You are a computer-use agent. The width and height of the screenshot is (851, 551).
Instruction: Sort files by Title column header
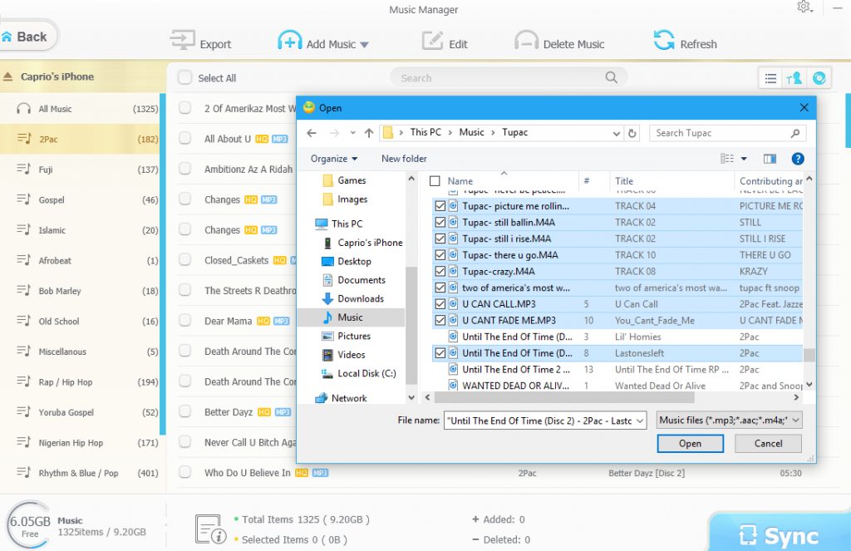(671, 181)
